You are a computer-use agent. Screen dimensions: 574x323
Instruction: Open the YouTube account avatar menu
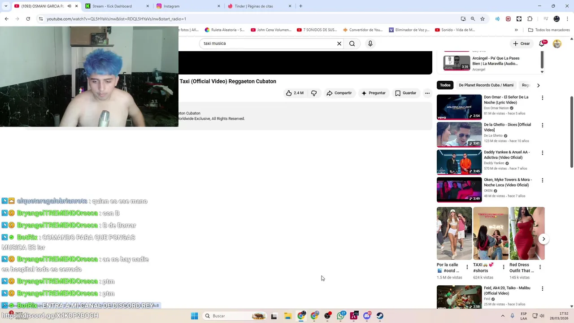(557, 44)
